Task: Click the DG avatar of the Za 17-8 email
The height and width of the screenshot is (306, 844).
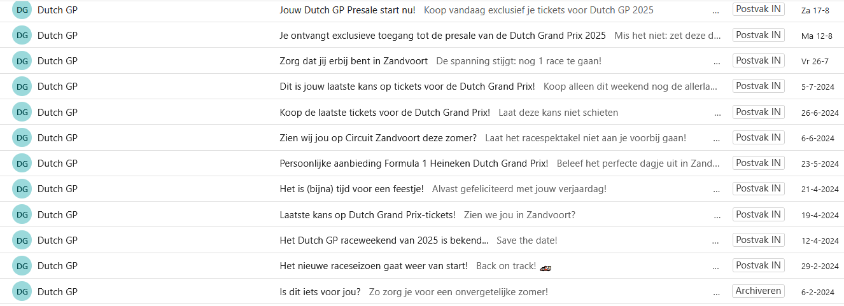Action: point(22,10)
